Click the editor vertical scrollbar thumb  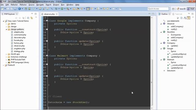(152, 82)
